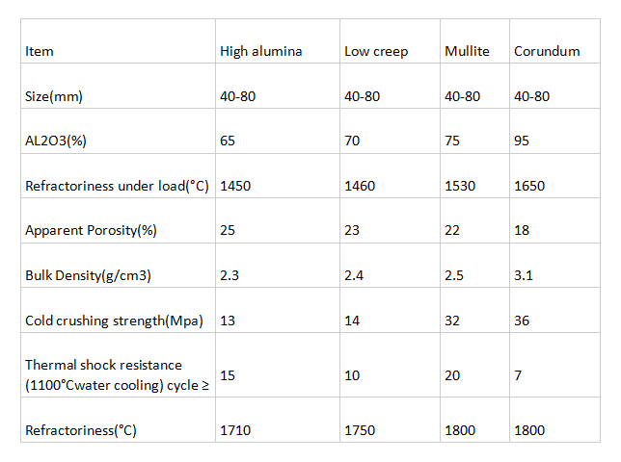Viewport: 621px width, 462px height.
Task: Select the 'Low creep' column header
Action: coord(375,51)
